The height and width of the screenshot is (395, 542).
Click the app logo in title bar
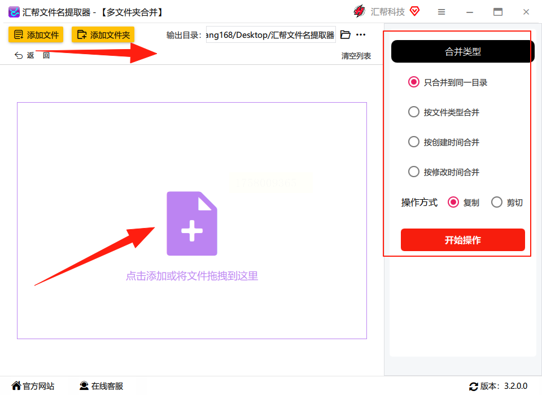[x=14, y=12]
